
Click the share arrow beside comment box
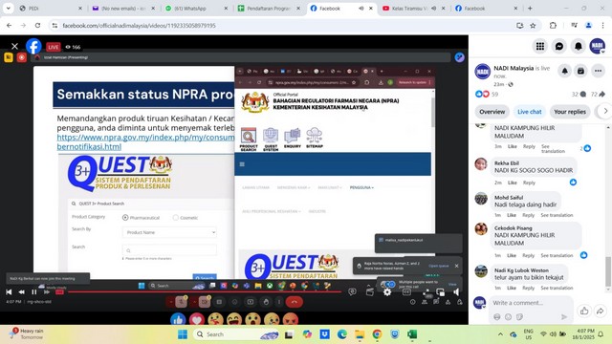click(601, 311)
